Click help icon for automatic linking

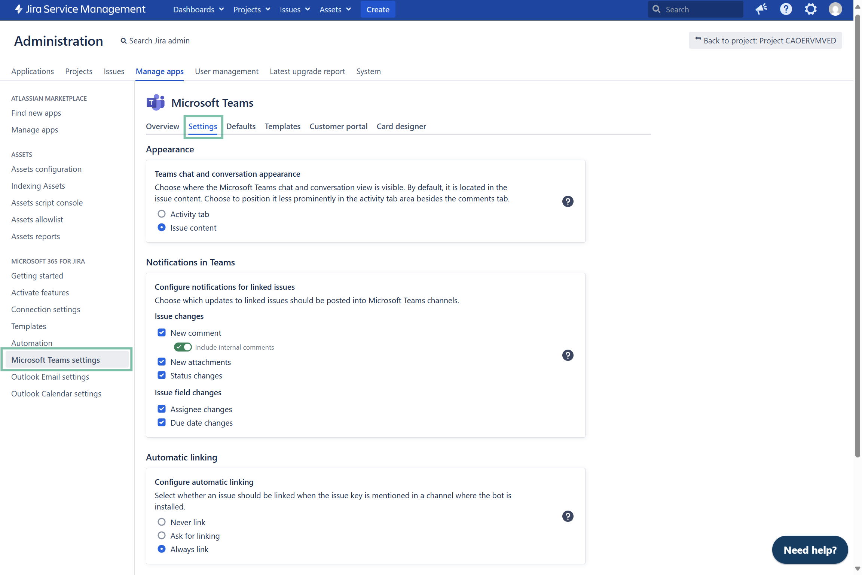(x=568, y=516)
